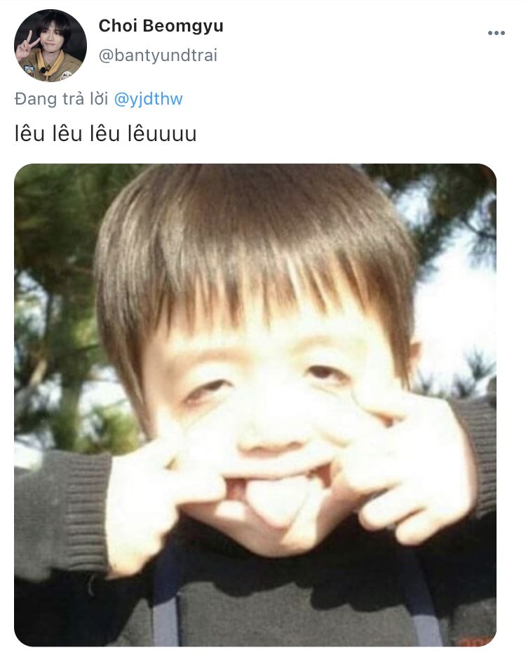Click the tweet body text line
This screenshot has height=657, width=526.
click(x=105, y=133)
